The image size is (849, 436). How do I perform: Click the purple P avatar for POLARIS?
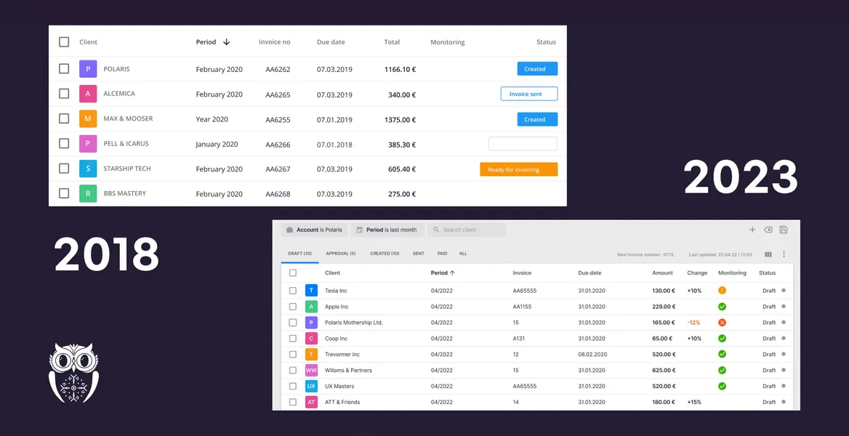coord(88,69)
